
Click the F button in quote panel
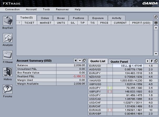(x=152, y=61)
